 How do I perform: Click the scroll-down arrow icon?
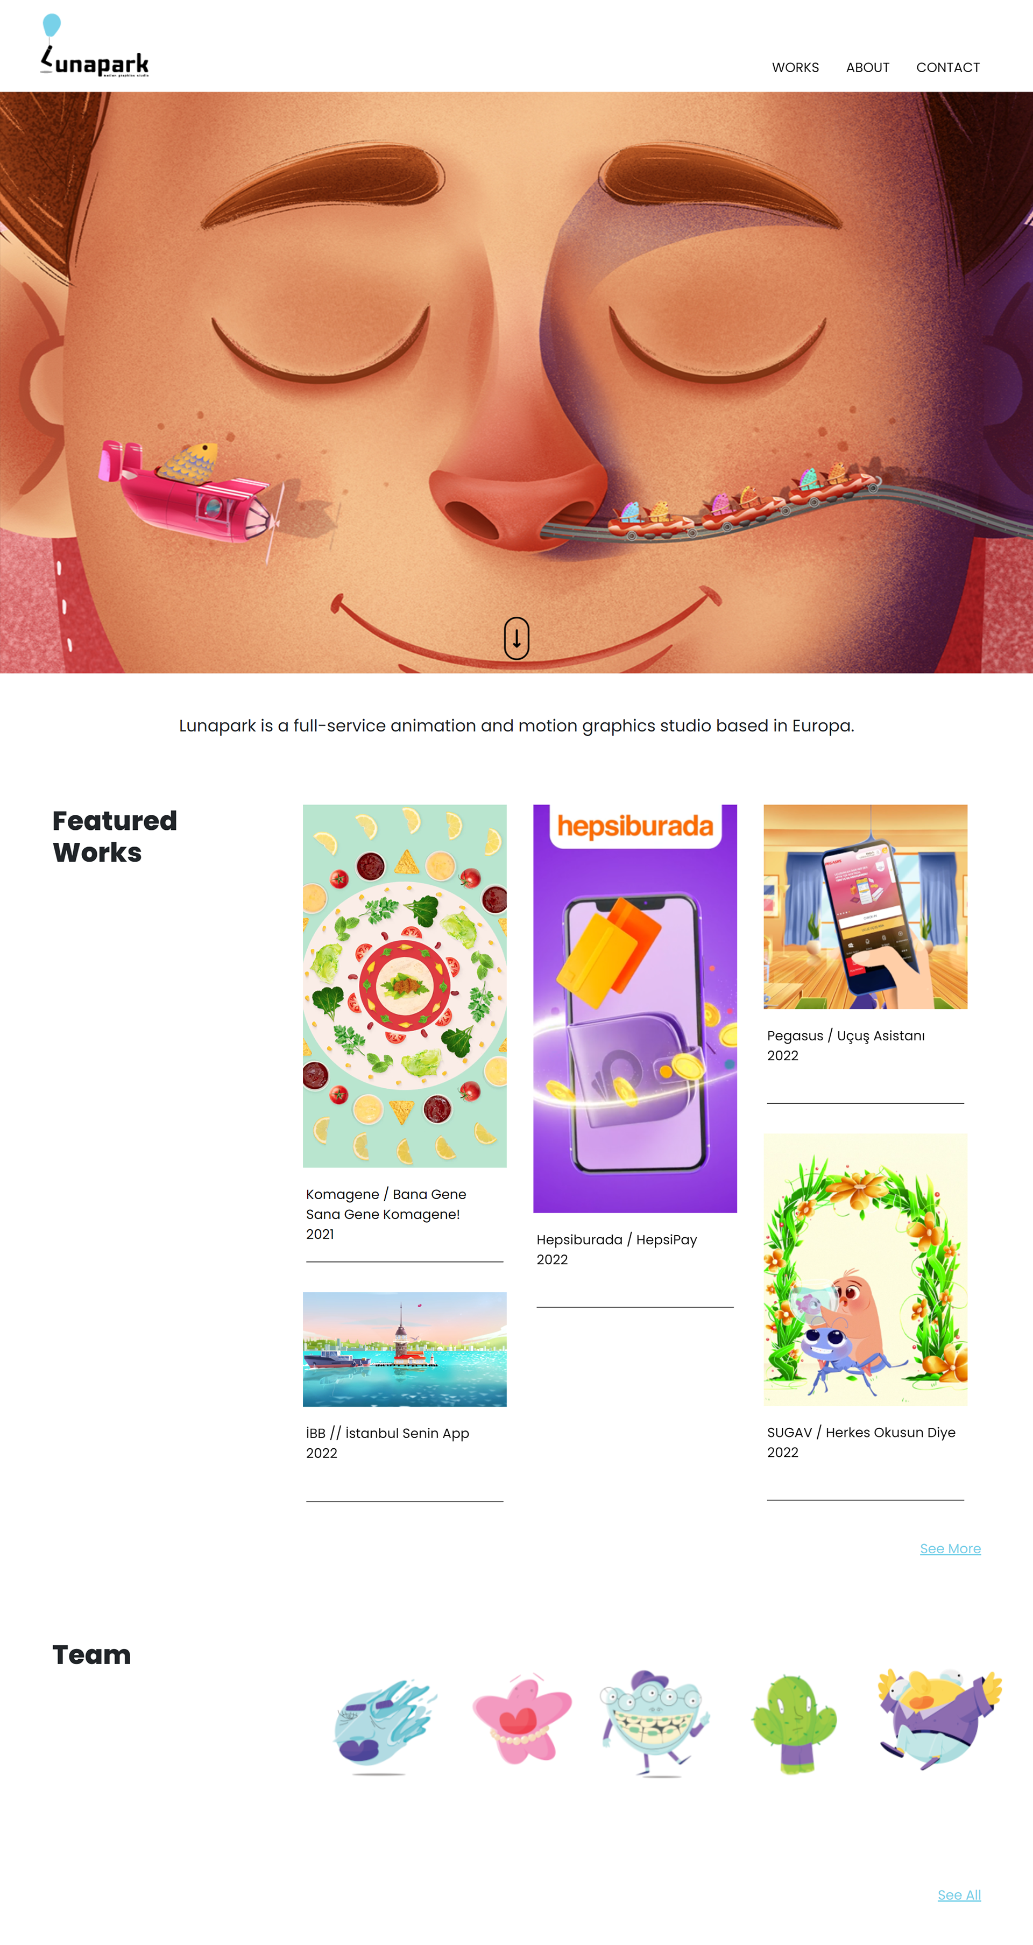click(x=516, y=638)
